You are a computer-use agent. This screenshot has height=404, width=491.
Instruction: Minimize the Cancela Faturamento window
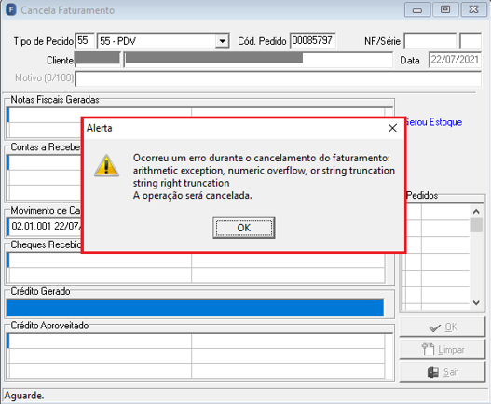pyautogui.click(x=417, y=10)
